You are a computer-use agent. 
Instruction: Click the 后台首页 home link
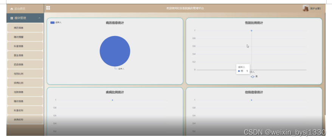point(25,9)
